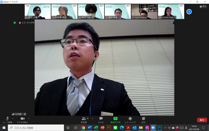Open the chat panel
The image size is (209, 131).
(101, 120)
